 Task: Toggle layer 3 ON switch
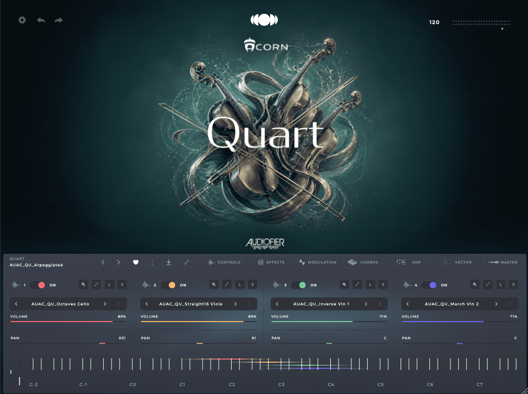299,285
